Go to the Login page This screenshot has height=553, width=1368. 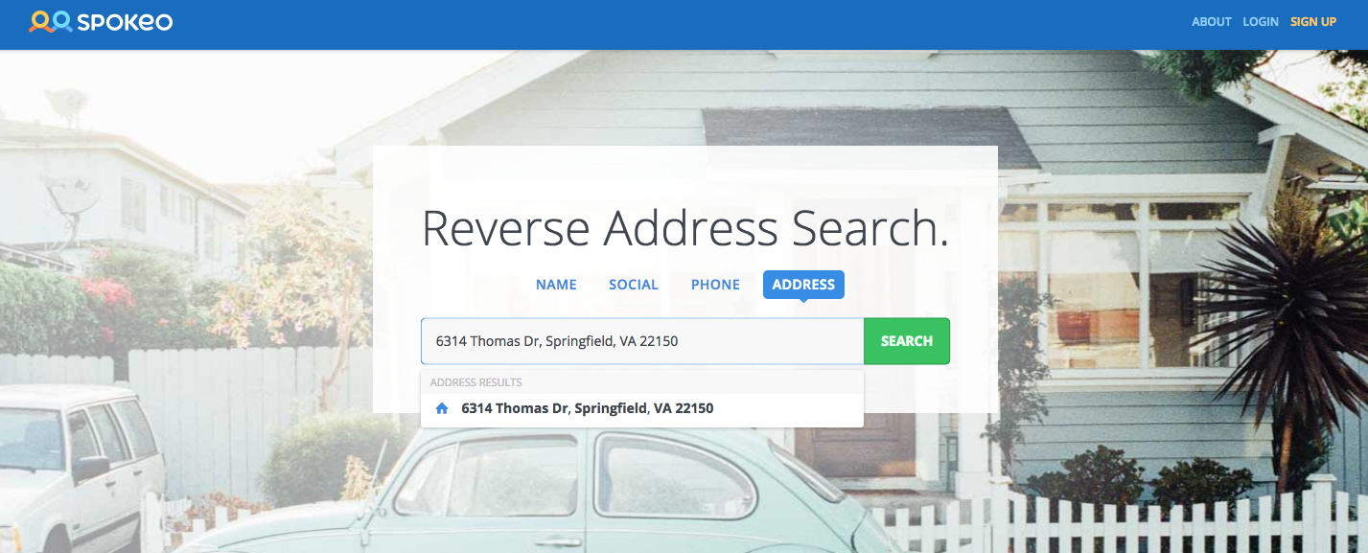coord(1261,21)
